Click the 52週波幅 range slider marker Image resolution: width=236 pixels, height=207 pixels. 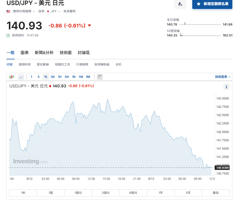tap(181, 35)
